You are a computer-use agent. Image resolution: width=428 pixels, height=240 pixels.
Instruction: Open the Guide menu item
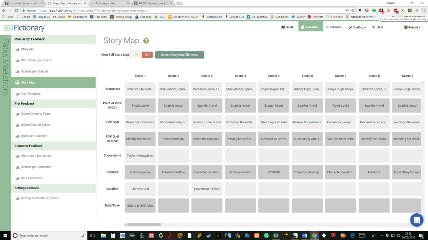point(287,27)
